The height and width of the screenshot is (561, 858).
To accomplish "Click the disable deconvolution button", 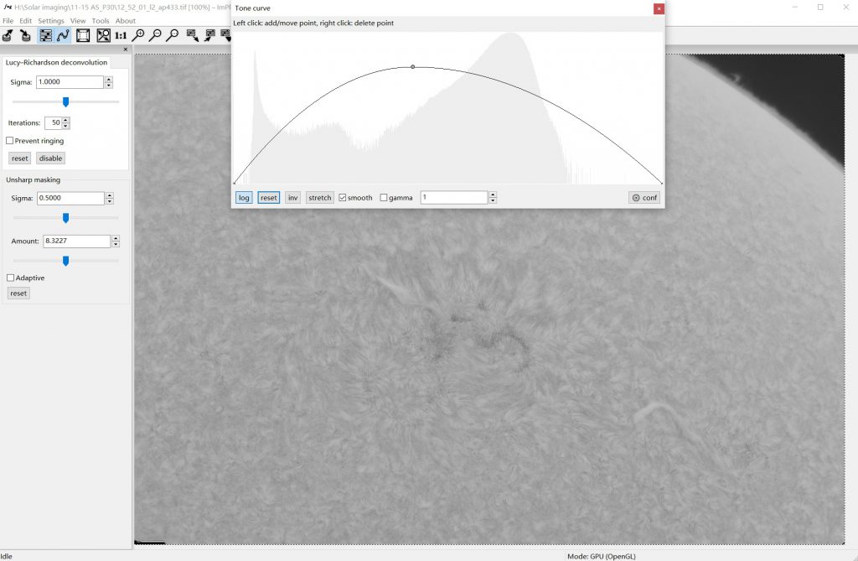I will point(50,158).
